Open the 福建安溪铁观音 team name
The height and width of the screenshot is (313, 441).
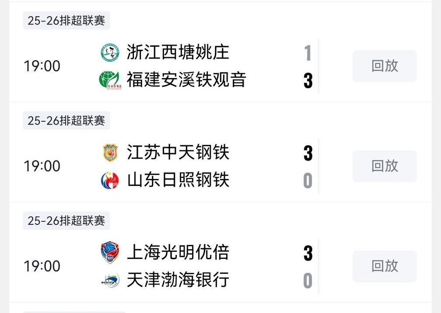(x=186, y=80)
